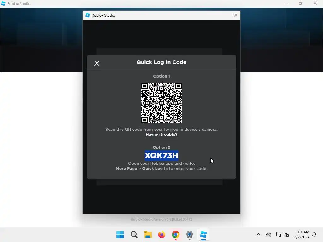
Task: Show hidden icons in system tray
Action: (x=259, y=234)
